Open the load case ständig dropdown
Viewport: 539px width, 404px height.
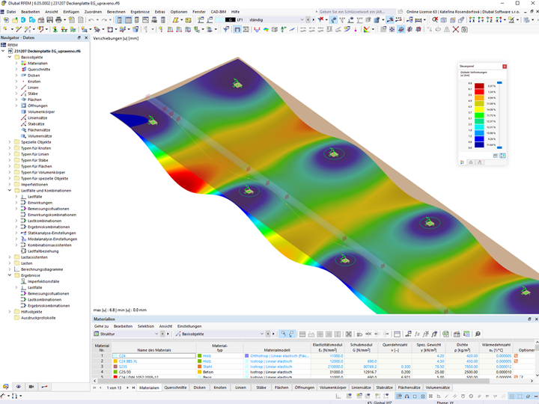tap(302, 20)
